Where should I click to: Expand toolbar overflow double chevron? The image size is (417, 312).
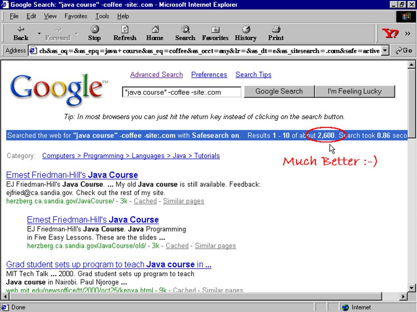(x=407, y=34)
